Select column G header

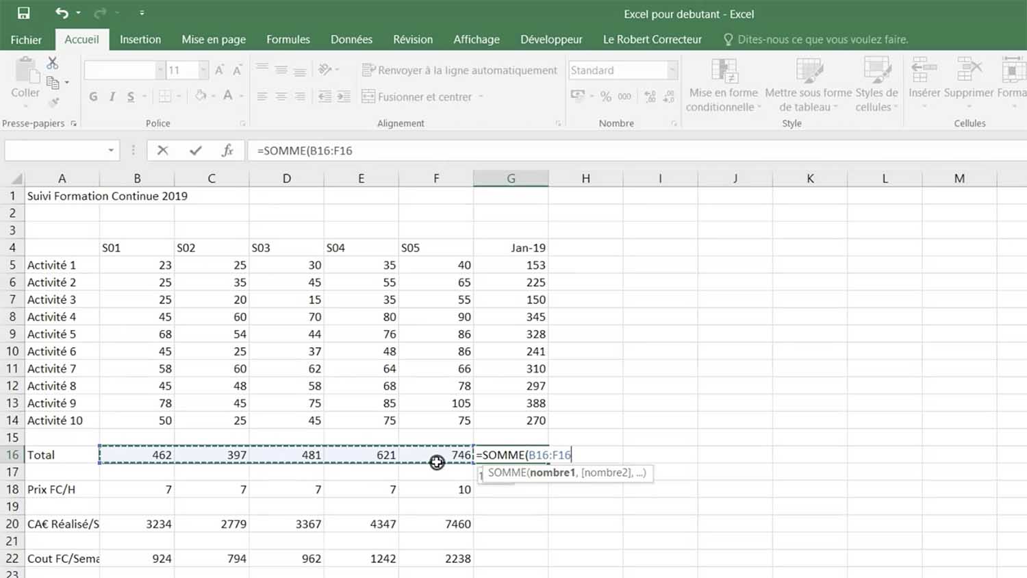coord(511,179)
